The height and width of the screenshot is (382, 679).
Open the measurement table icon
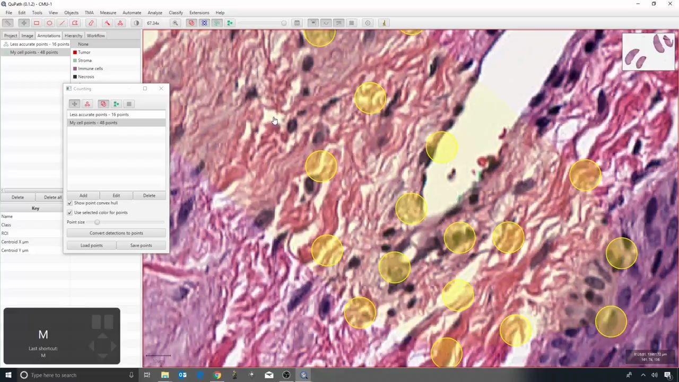[x=297, y=23]
